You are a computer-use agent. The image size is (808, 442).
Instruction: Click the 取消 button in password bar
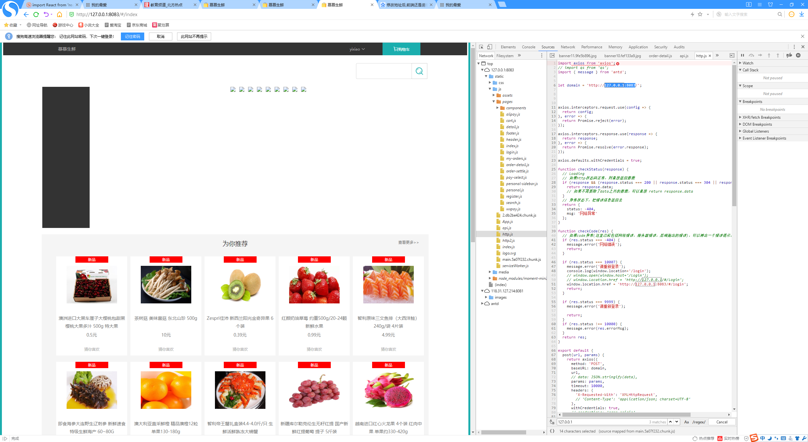pos(161,37)
